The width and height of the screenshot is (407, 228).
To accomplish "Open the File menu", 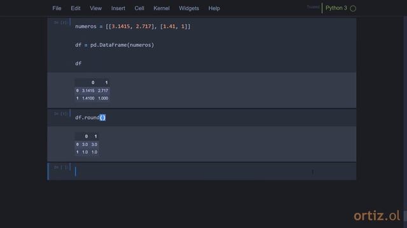I will point(57,8).
